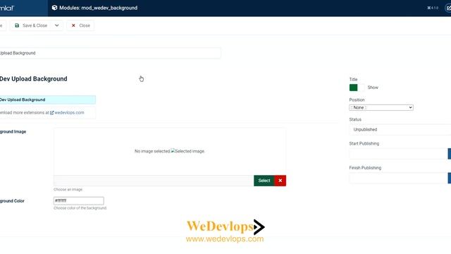Viewport: 451px width, 254px height.
Task: Click the 'No image selected' preview area
Action: (x=170, y=151)
